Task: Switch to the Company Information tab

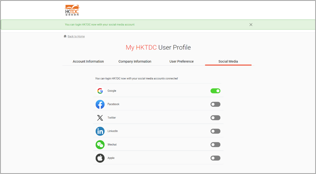Action: tap(135, 61)
